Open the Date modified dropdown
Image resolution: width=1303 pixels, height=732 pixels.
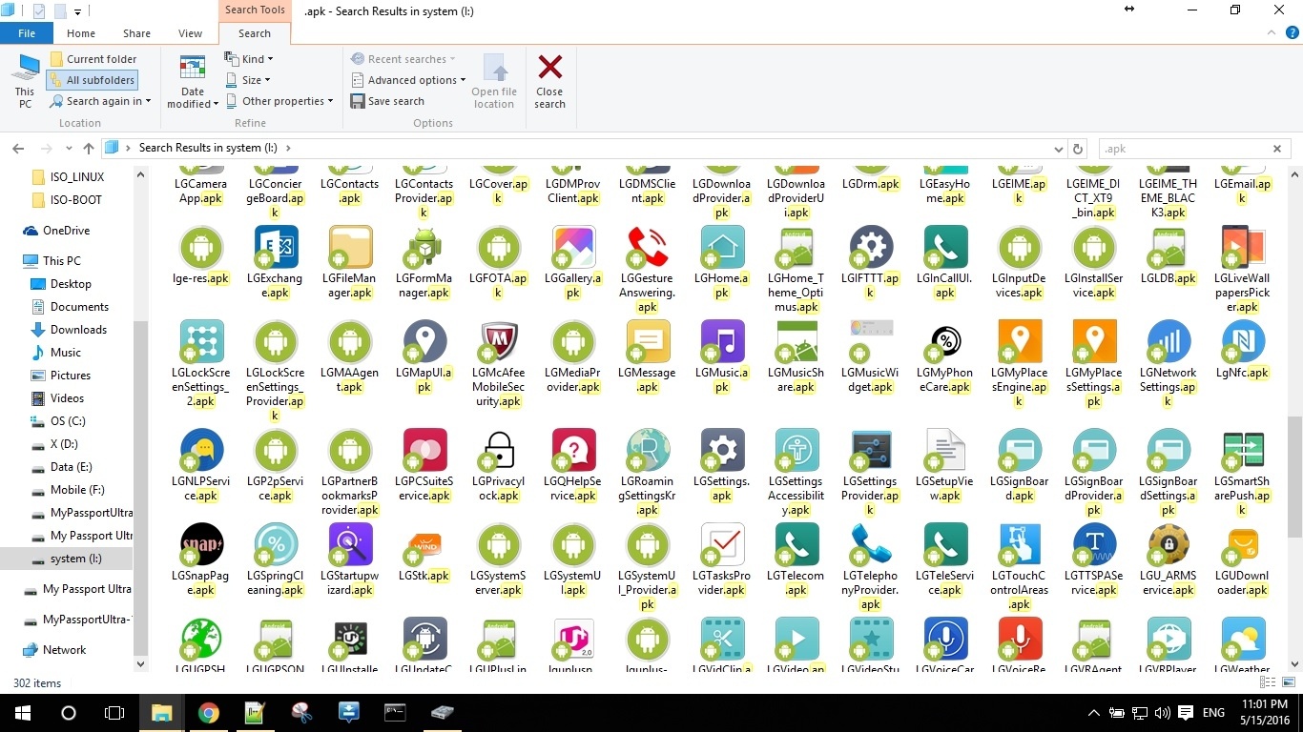point(193,81)
